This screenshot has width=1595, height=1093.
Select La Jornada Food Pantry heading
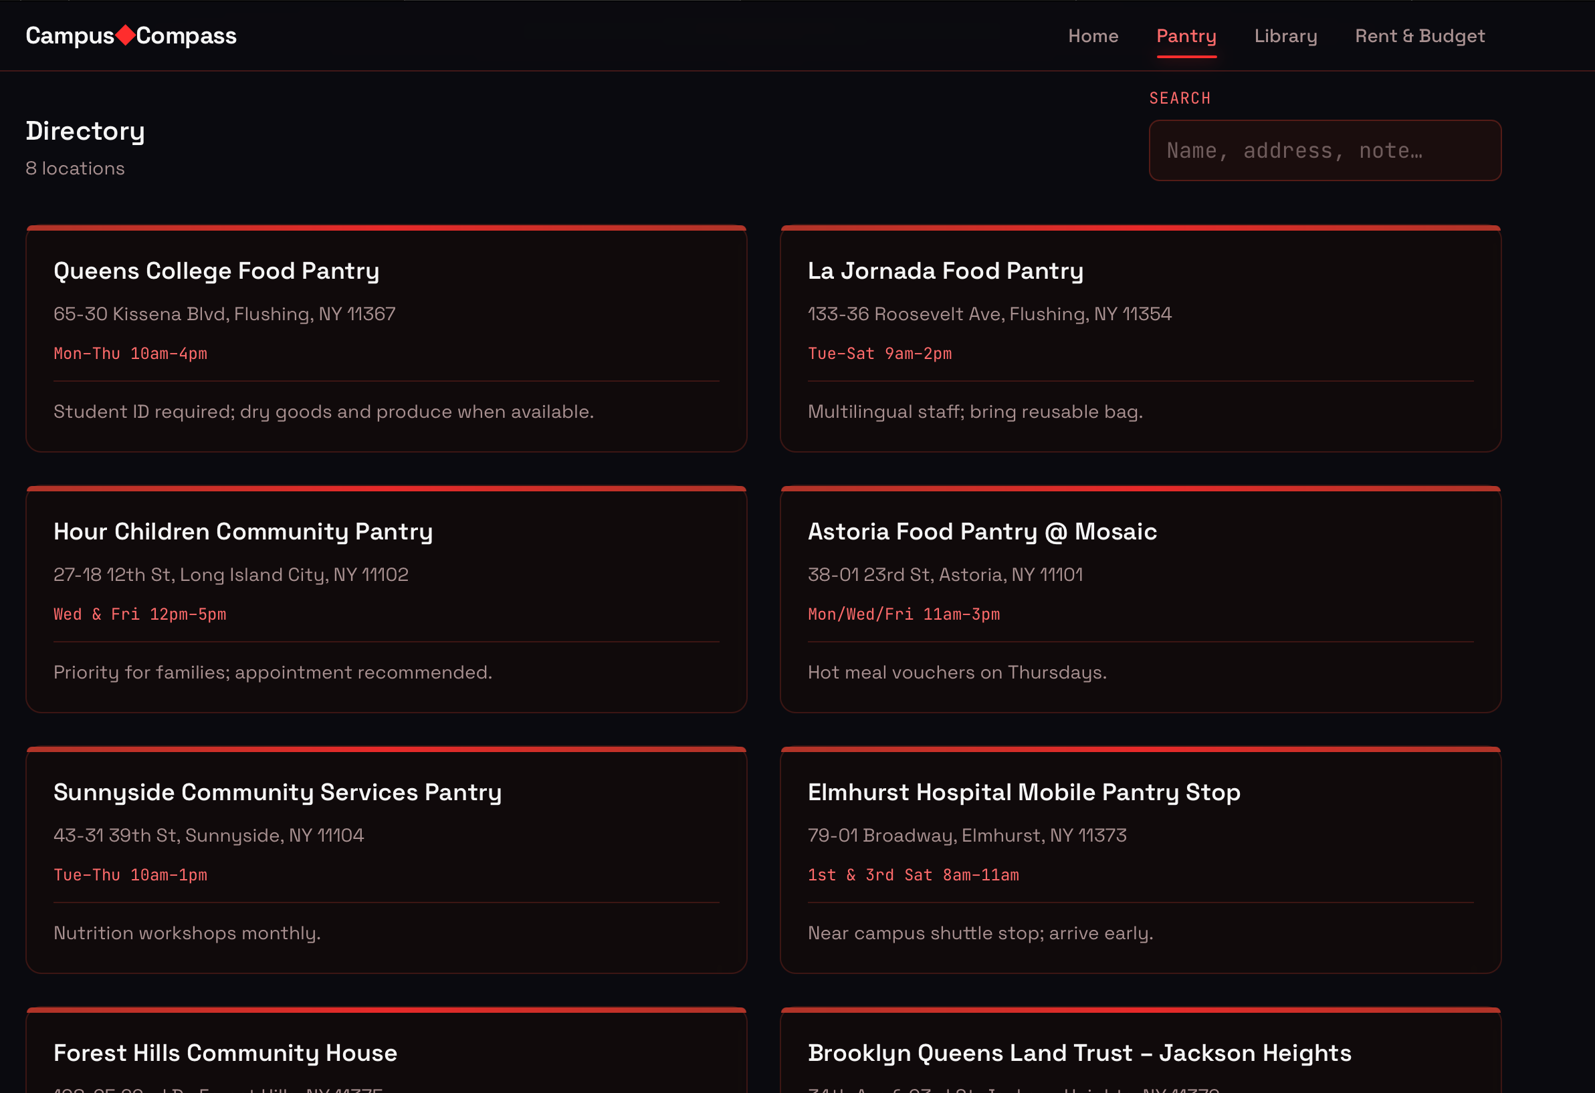pyautogui.click(x=945, y=271)
